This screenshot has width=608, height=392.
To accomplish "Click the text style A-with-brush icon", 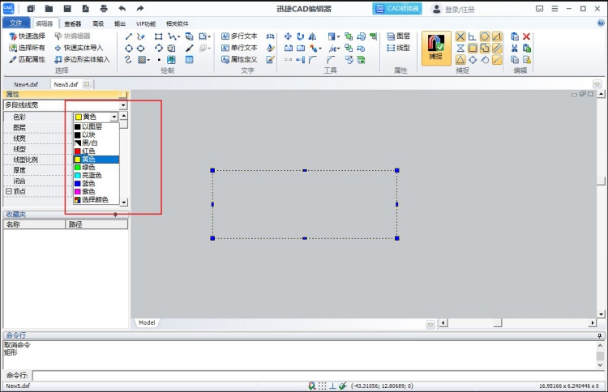I will [270, 48].
